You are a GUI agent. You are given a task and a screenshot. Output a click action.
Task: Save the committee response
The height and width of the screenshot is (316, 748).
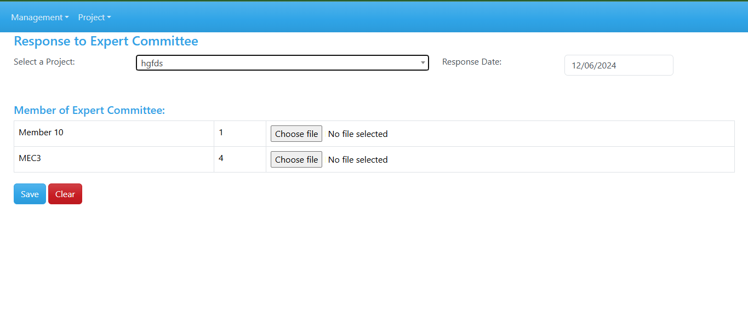(x=30, y=194)
